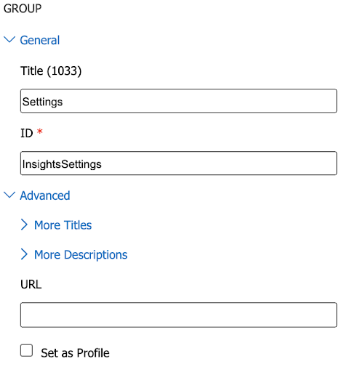Place cursor on Settings text in Title box

pos(42,102)
